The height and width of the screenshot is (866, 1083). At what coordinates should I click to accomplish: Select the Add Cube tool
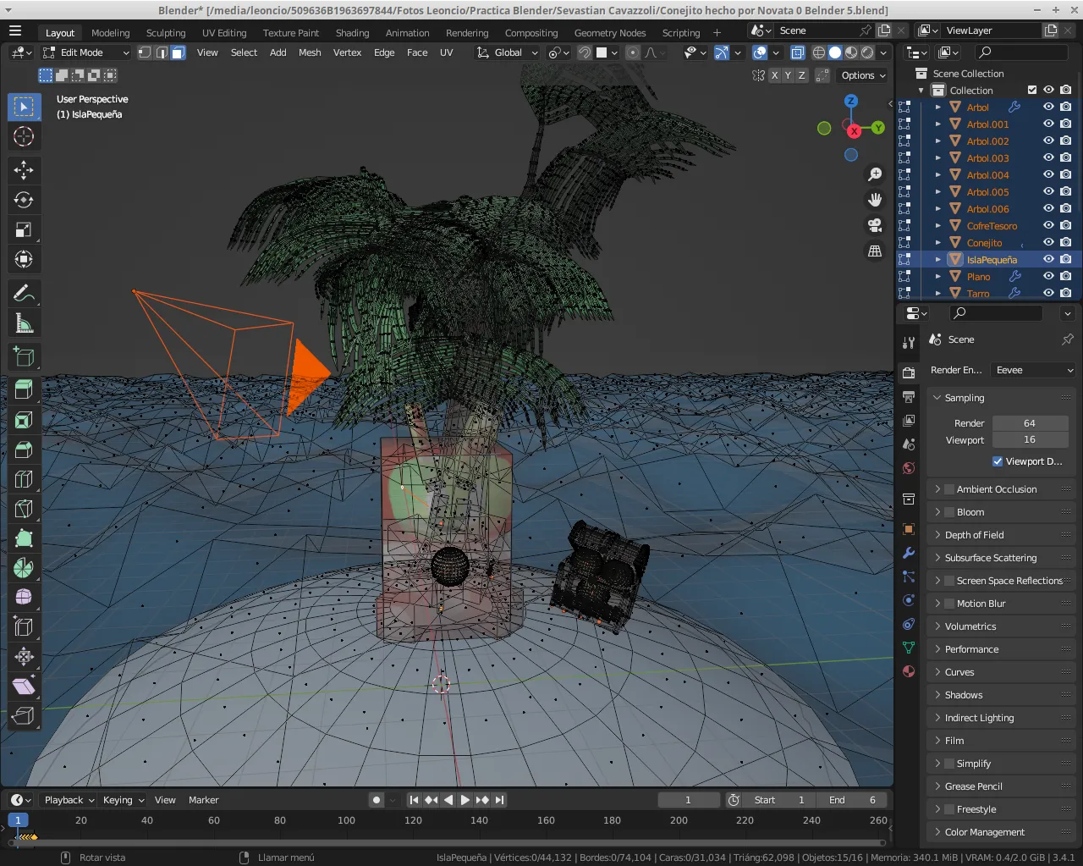24,356
